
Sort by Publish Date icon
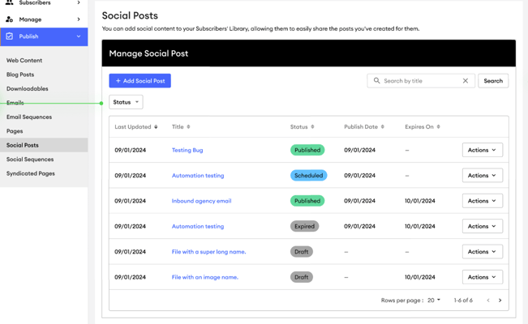coord(383,127)
